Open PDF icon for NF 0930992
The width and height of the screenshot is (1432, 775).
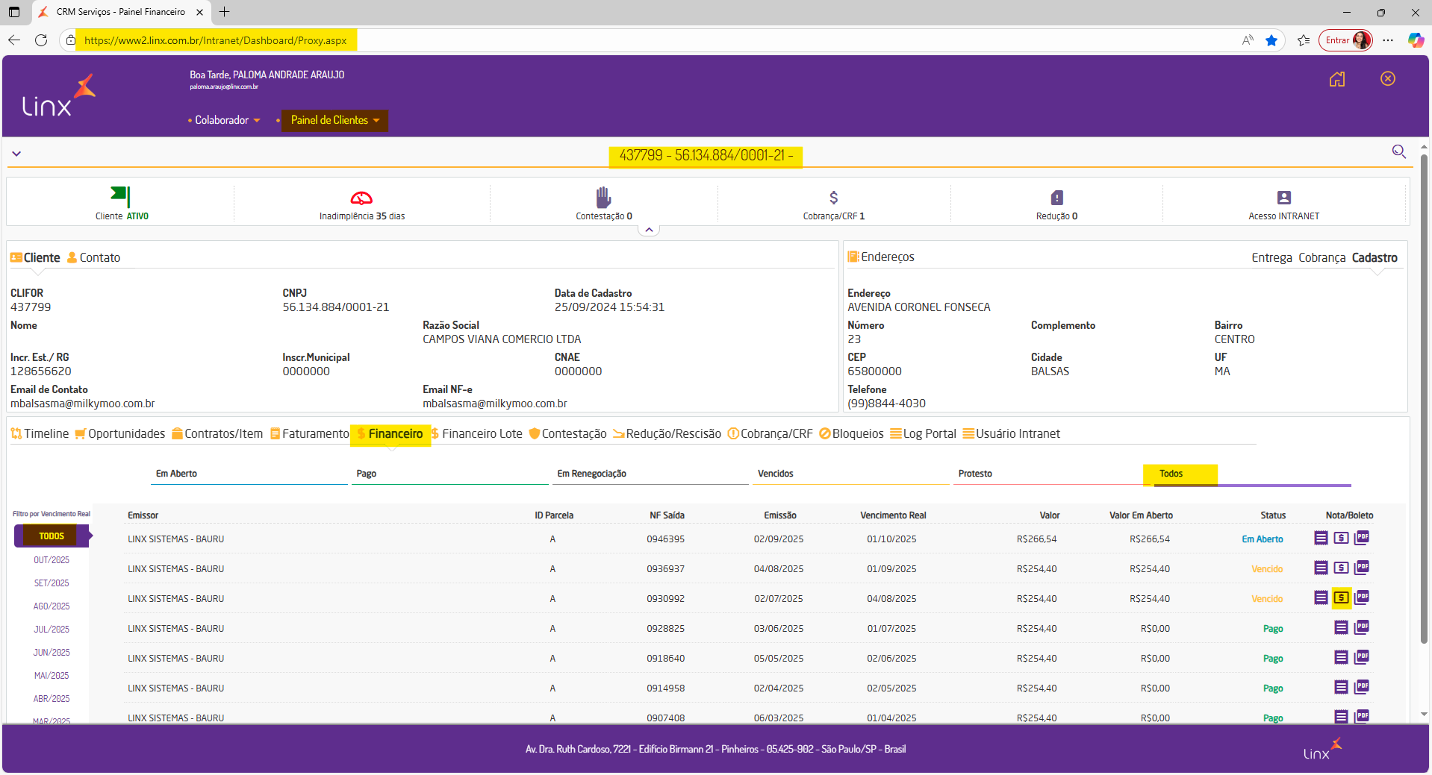pos(1362,597)
